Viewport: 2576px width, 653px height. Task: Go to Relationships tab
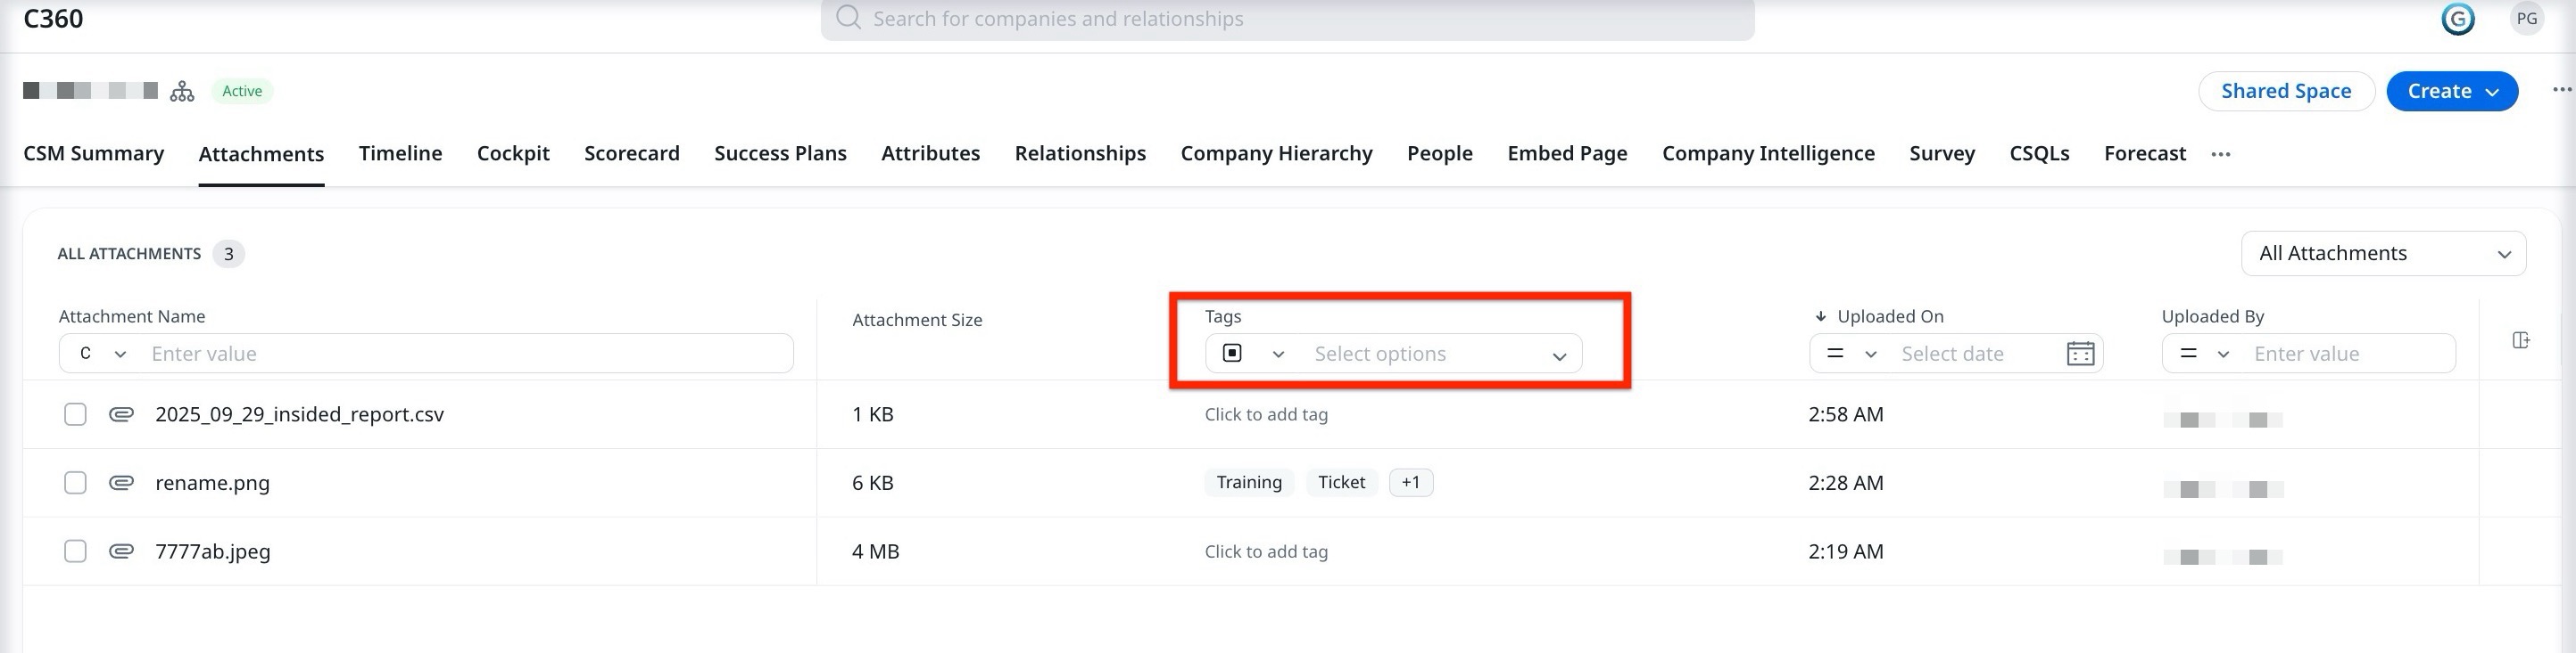click(1080, 154)
